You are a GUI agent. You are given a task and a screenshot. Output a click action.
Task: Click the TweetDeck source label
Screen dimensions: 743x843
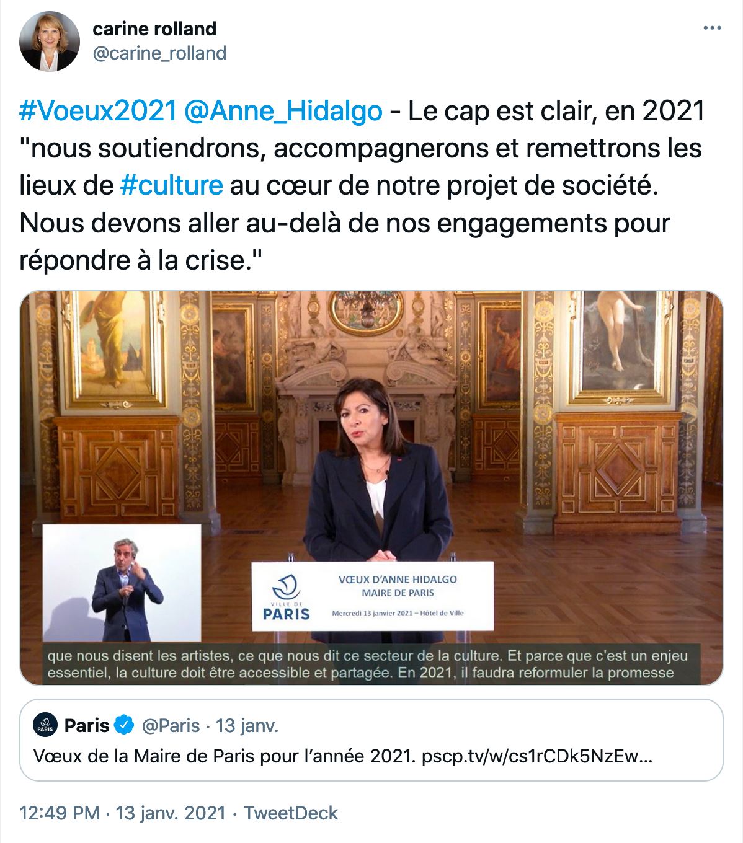pos(291,813)
